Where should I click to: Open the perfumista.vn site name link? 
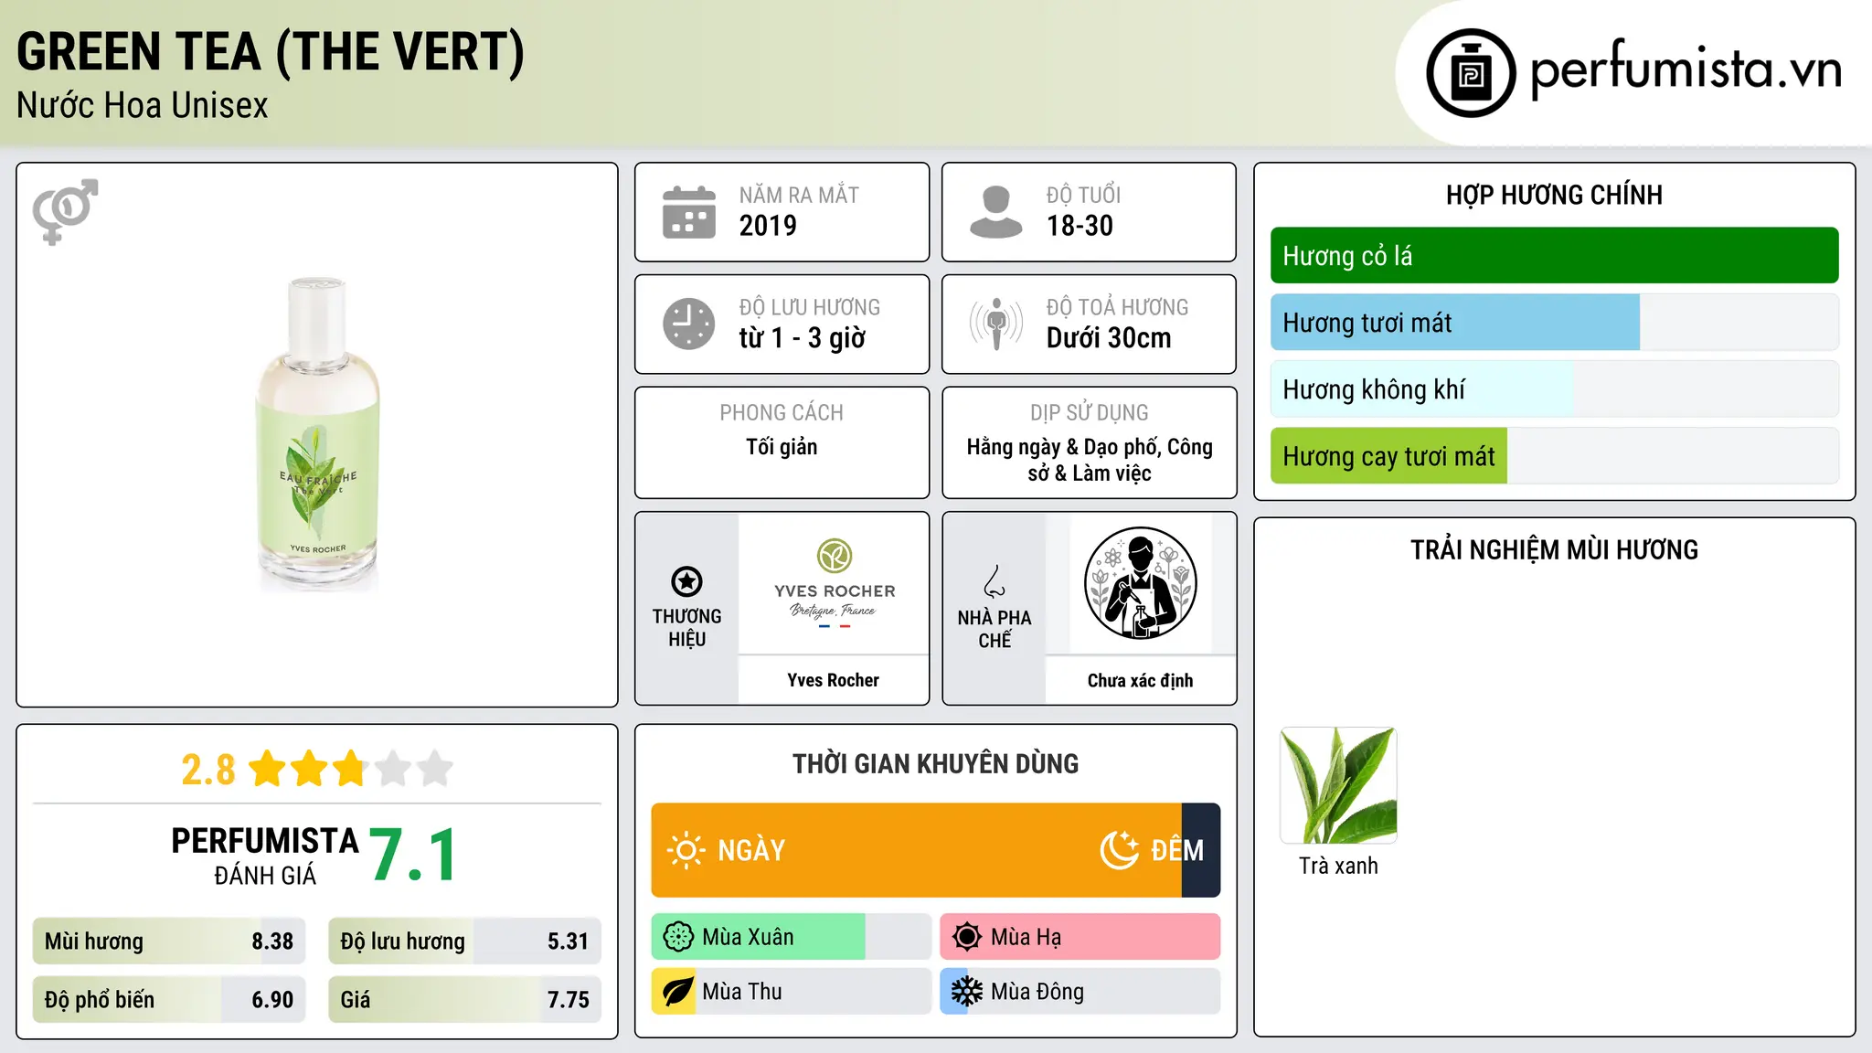coord(1686,69)
